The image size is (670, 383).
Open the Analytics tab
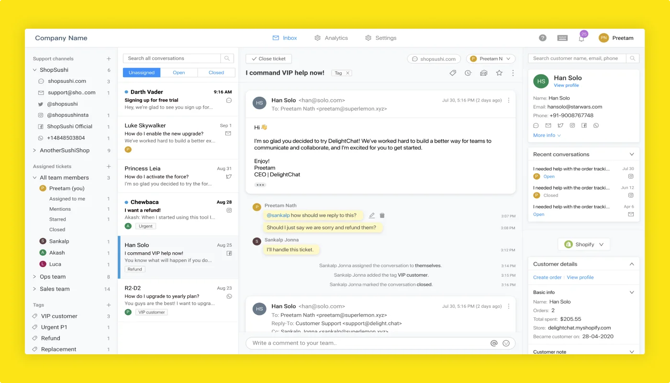pos(331,37)
